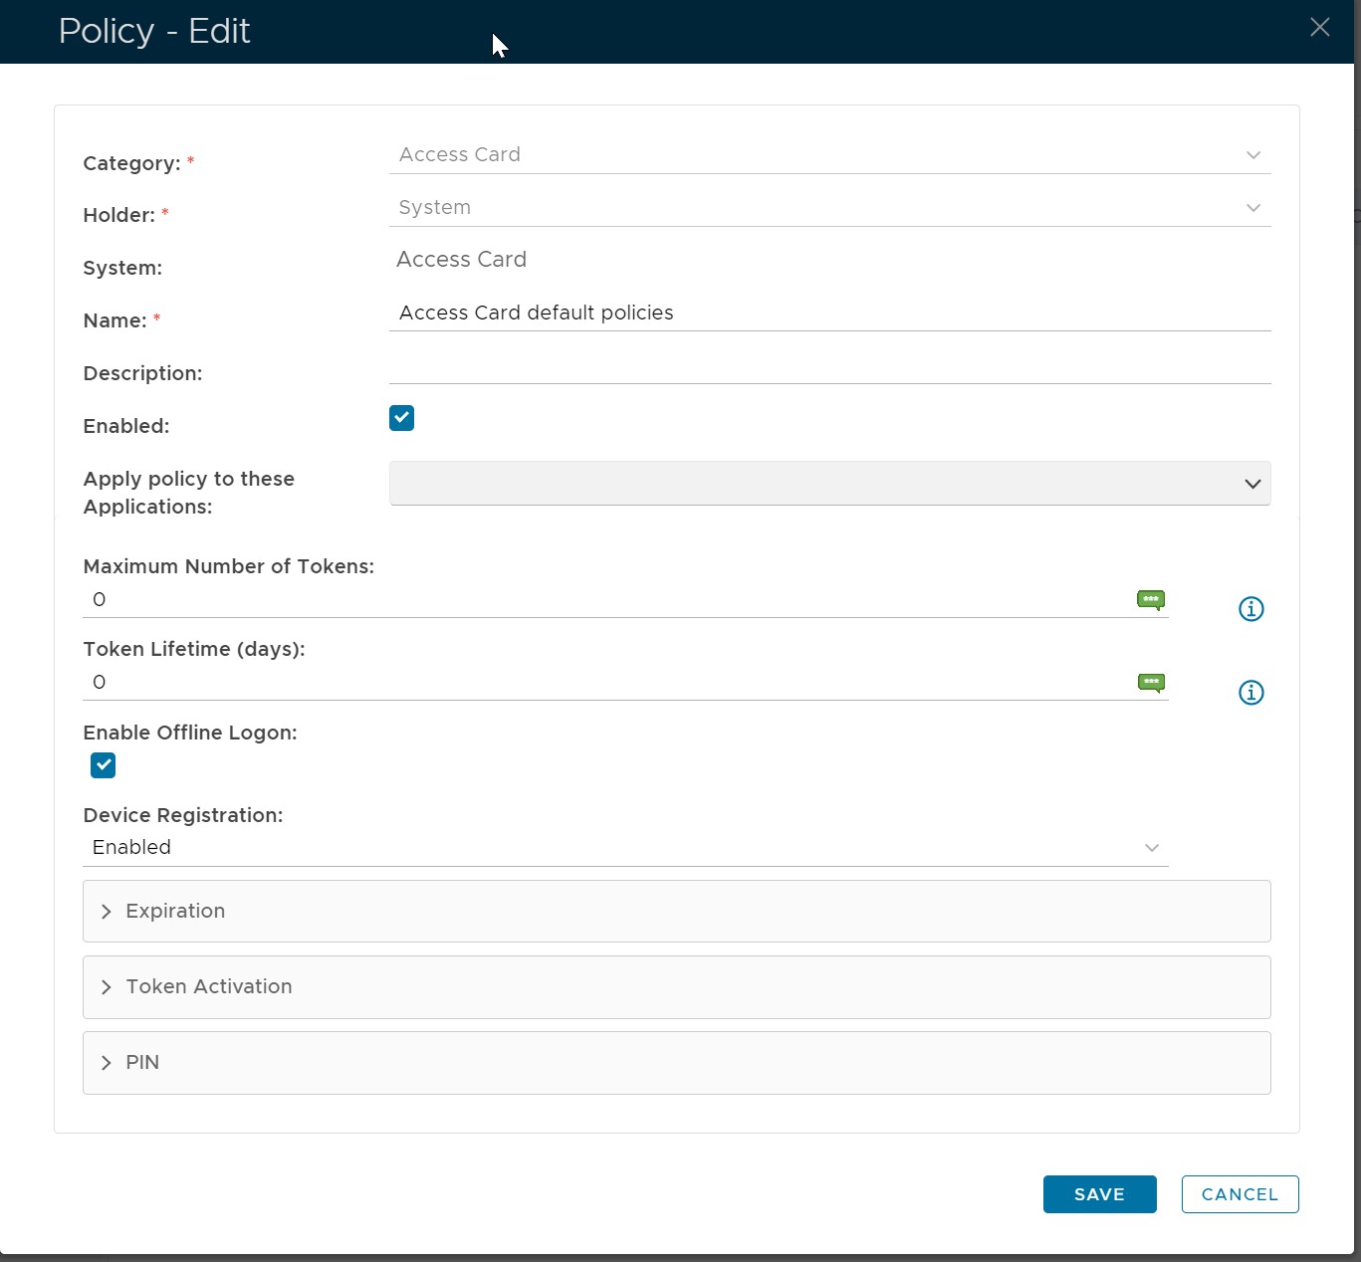Screen dimensions: 1361x1262
Task: Cancel editing the policy
Action: (x=1240, y=1194)
